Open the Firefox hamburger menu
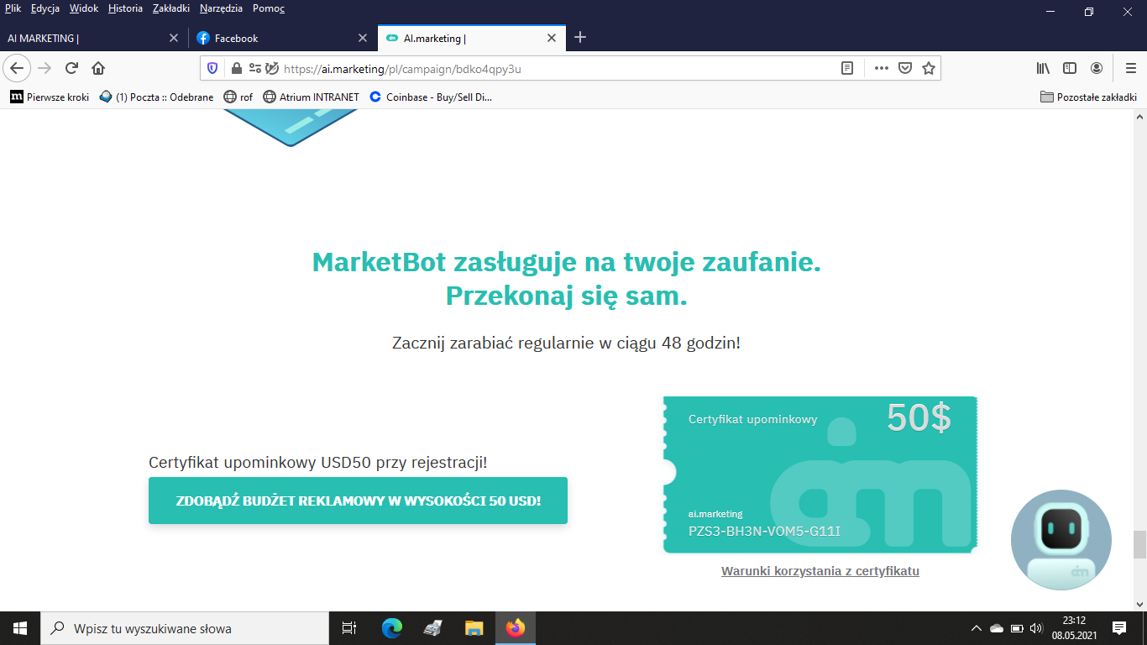The width and height of the screenshot is (1147, 645). [1130, 68]
